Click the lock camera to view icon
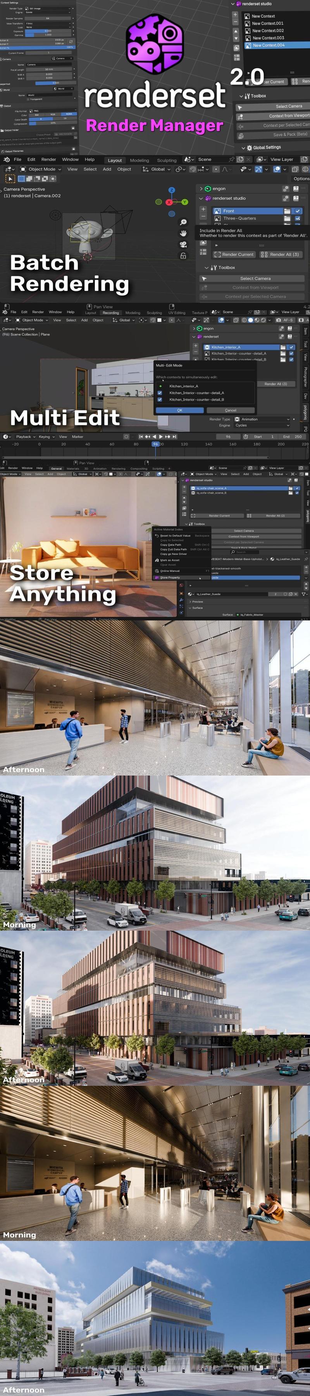 tap(183, 255)
